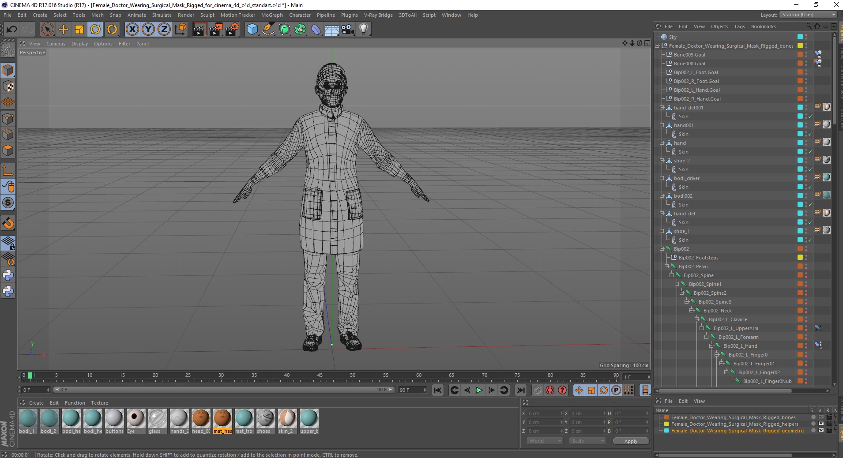Open viewport Display menu
The width and height of the screenshot is (843, 458).
click(80, 44)
